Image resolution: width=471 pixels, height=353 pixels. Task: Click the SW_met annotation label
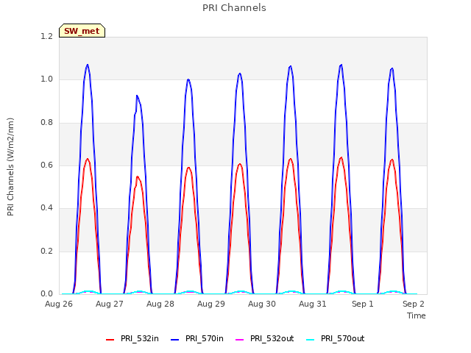tap(82, 31)
